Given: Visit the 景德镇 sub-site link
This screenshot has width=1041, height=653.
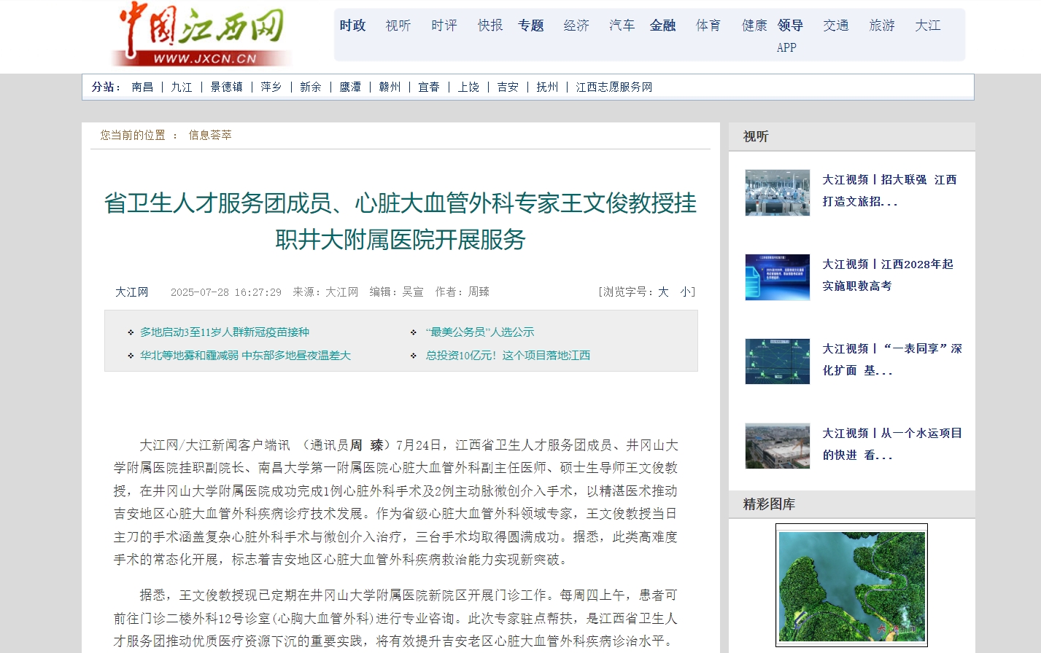Looking at the screenshot, I should (x=226, y=87).
